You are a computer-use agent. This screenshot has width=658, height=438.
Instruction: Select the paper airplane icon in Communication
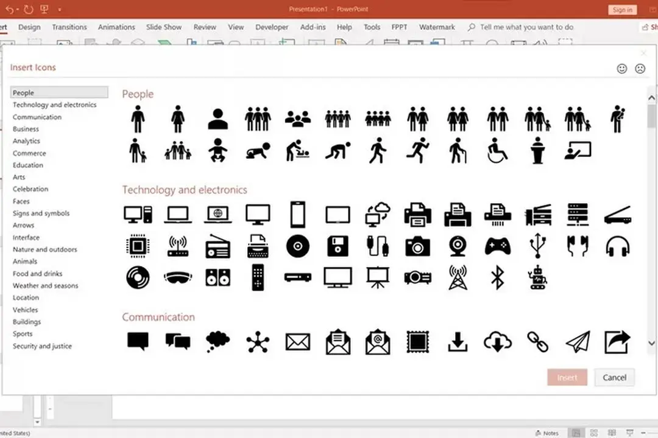click(x=577, y=341)
